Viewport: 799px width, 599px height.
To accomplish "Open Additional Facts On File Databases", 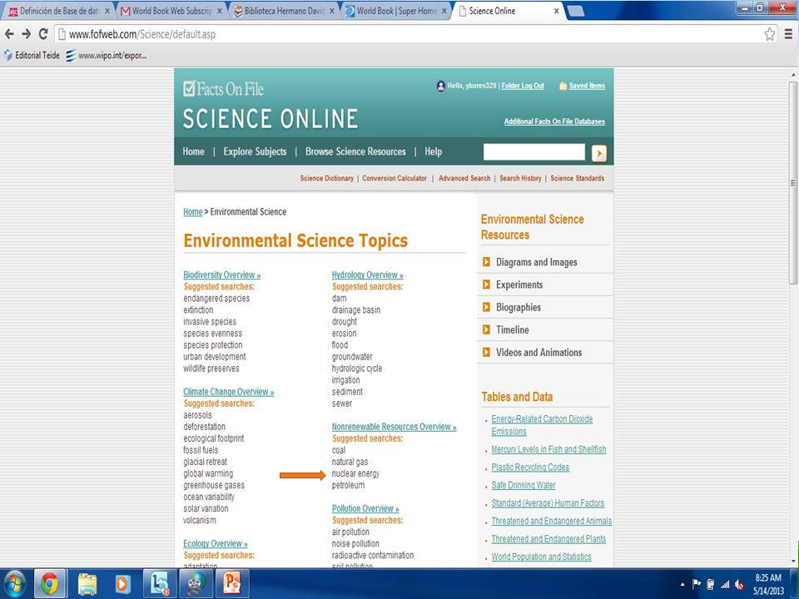I will click(554, 121).
